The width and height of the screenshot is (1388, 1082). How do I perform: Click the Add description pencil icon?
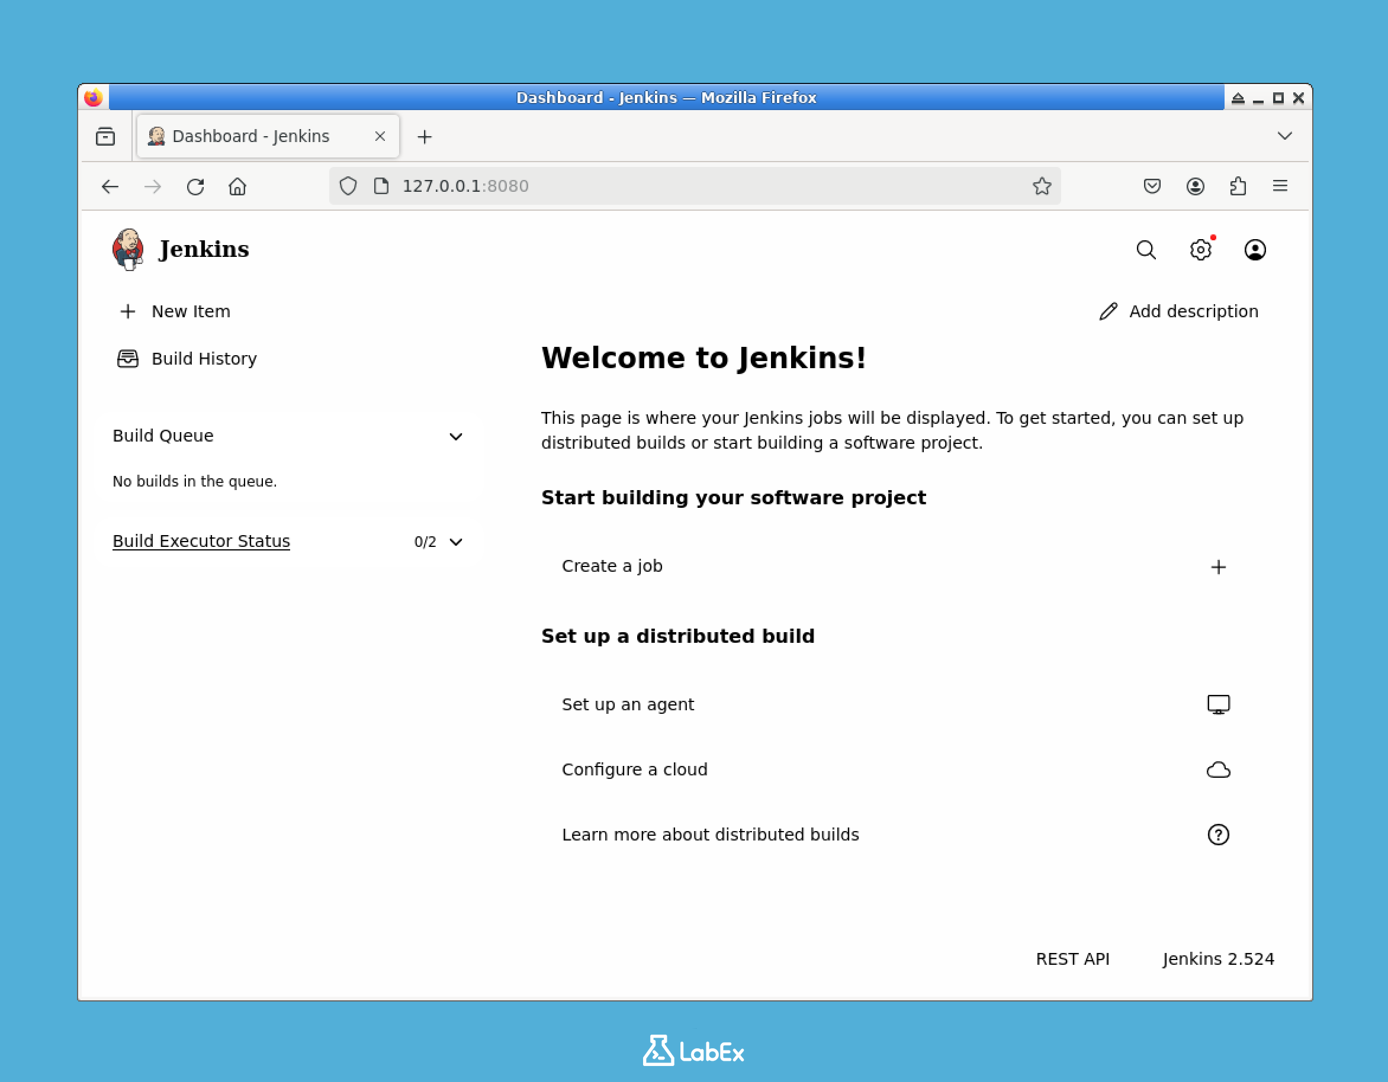[x=1108, y=311]
